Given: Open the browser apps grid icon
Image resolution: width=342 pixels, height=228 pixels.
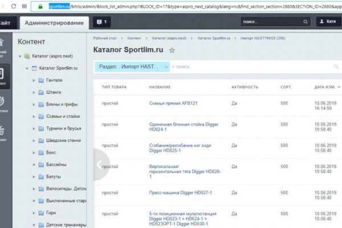Looking at the screenshot, I should 25,6.
